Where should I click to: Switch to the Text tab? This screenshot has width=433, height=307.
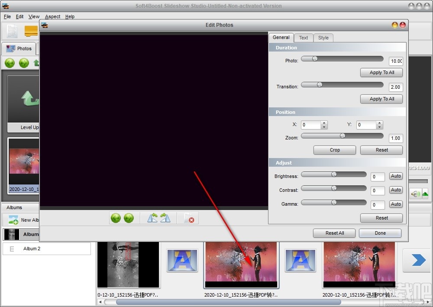pyautogui.click(x=304, y=38)
